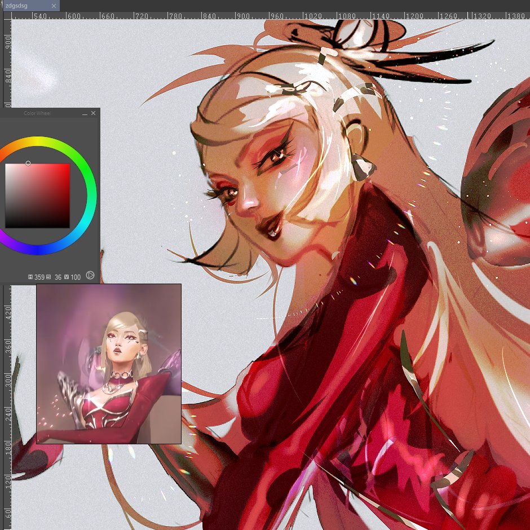Switch to the zdgsdsg document tab
This screenshot has width=530, height=530.
click(31, 6)
